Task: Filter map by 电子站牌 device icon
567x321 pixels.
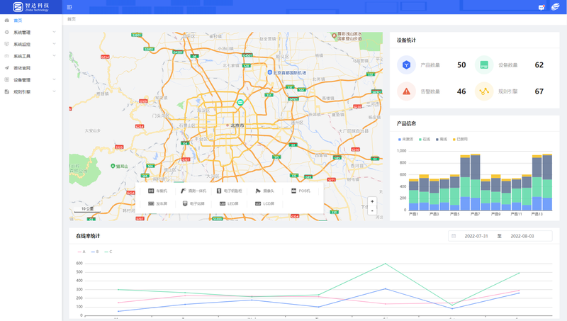Action: point(185,203)
